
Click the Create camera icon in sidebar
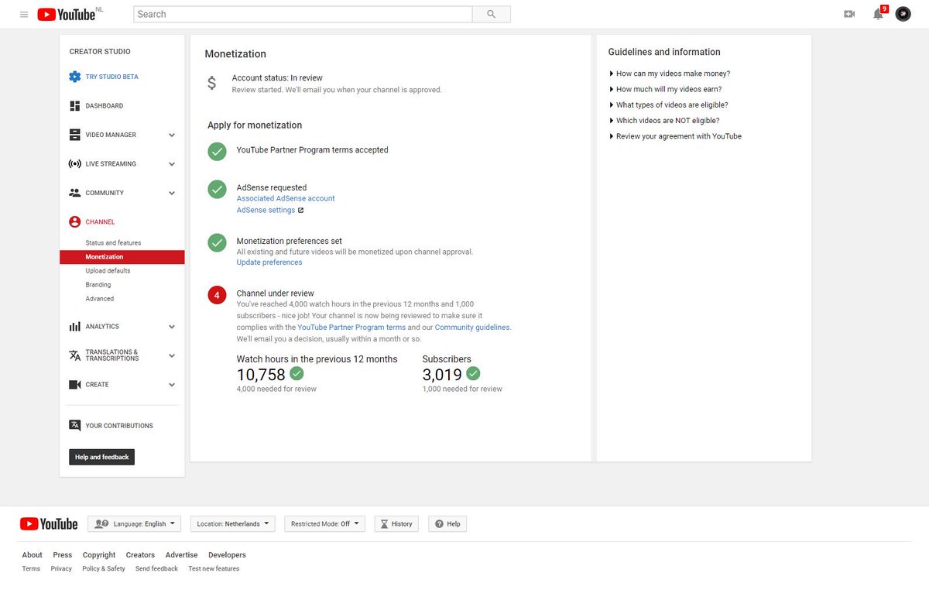(x=74, y=385)
